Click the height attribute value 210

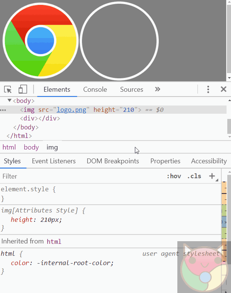(x=129, y=110)
